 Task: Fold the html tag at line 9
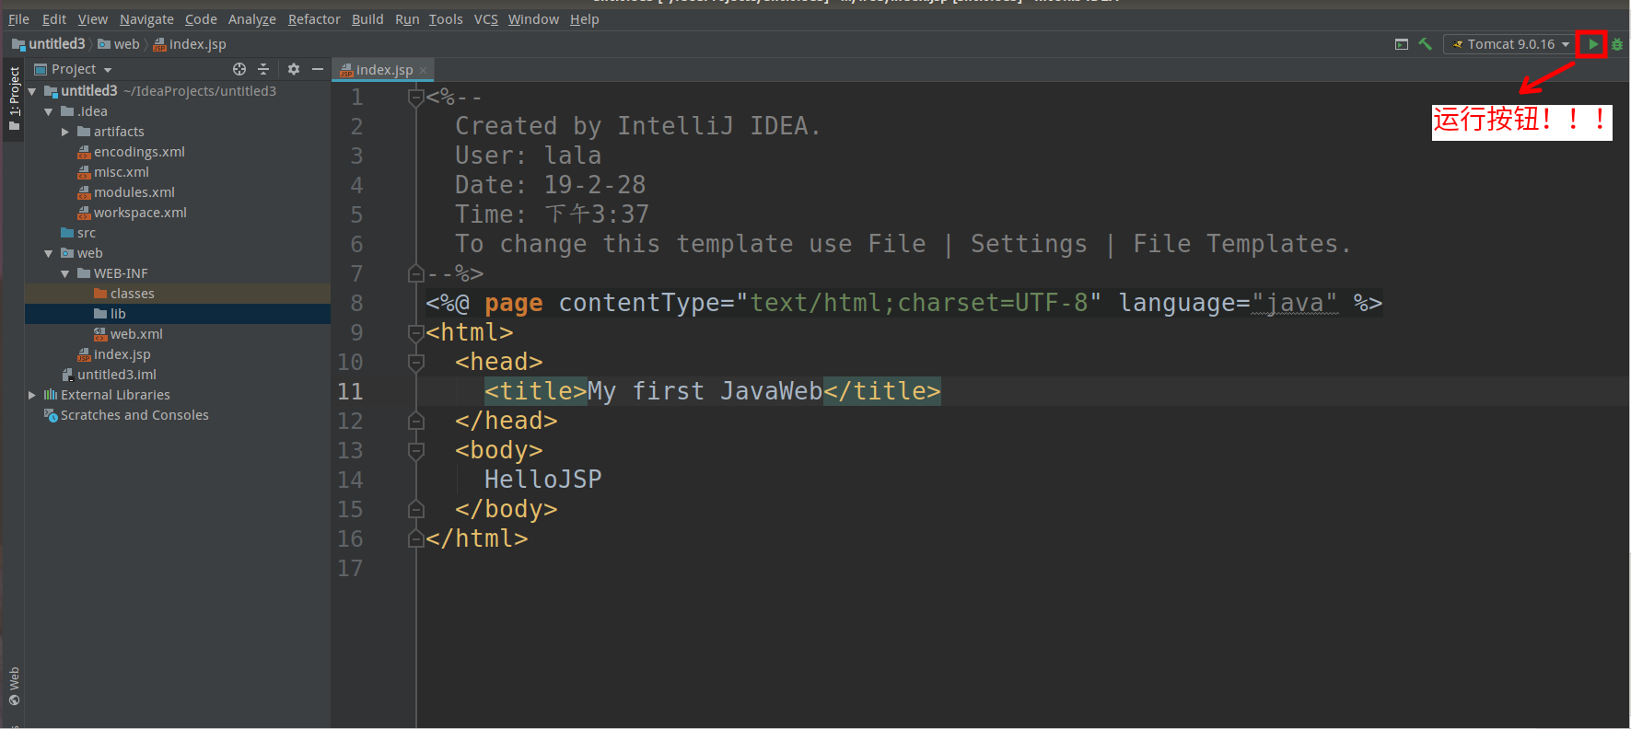point(415,332)
